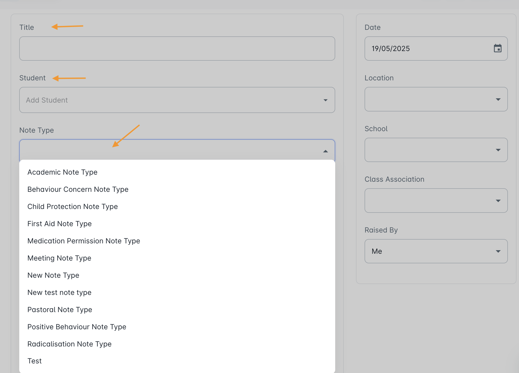Image resolution: width=519 pixels, height=373 pixels.
Task: Select New test note type
Action: tap(177, 292)
